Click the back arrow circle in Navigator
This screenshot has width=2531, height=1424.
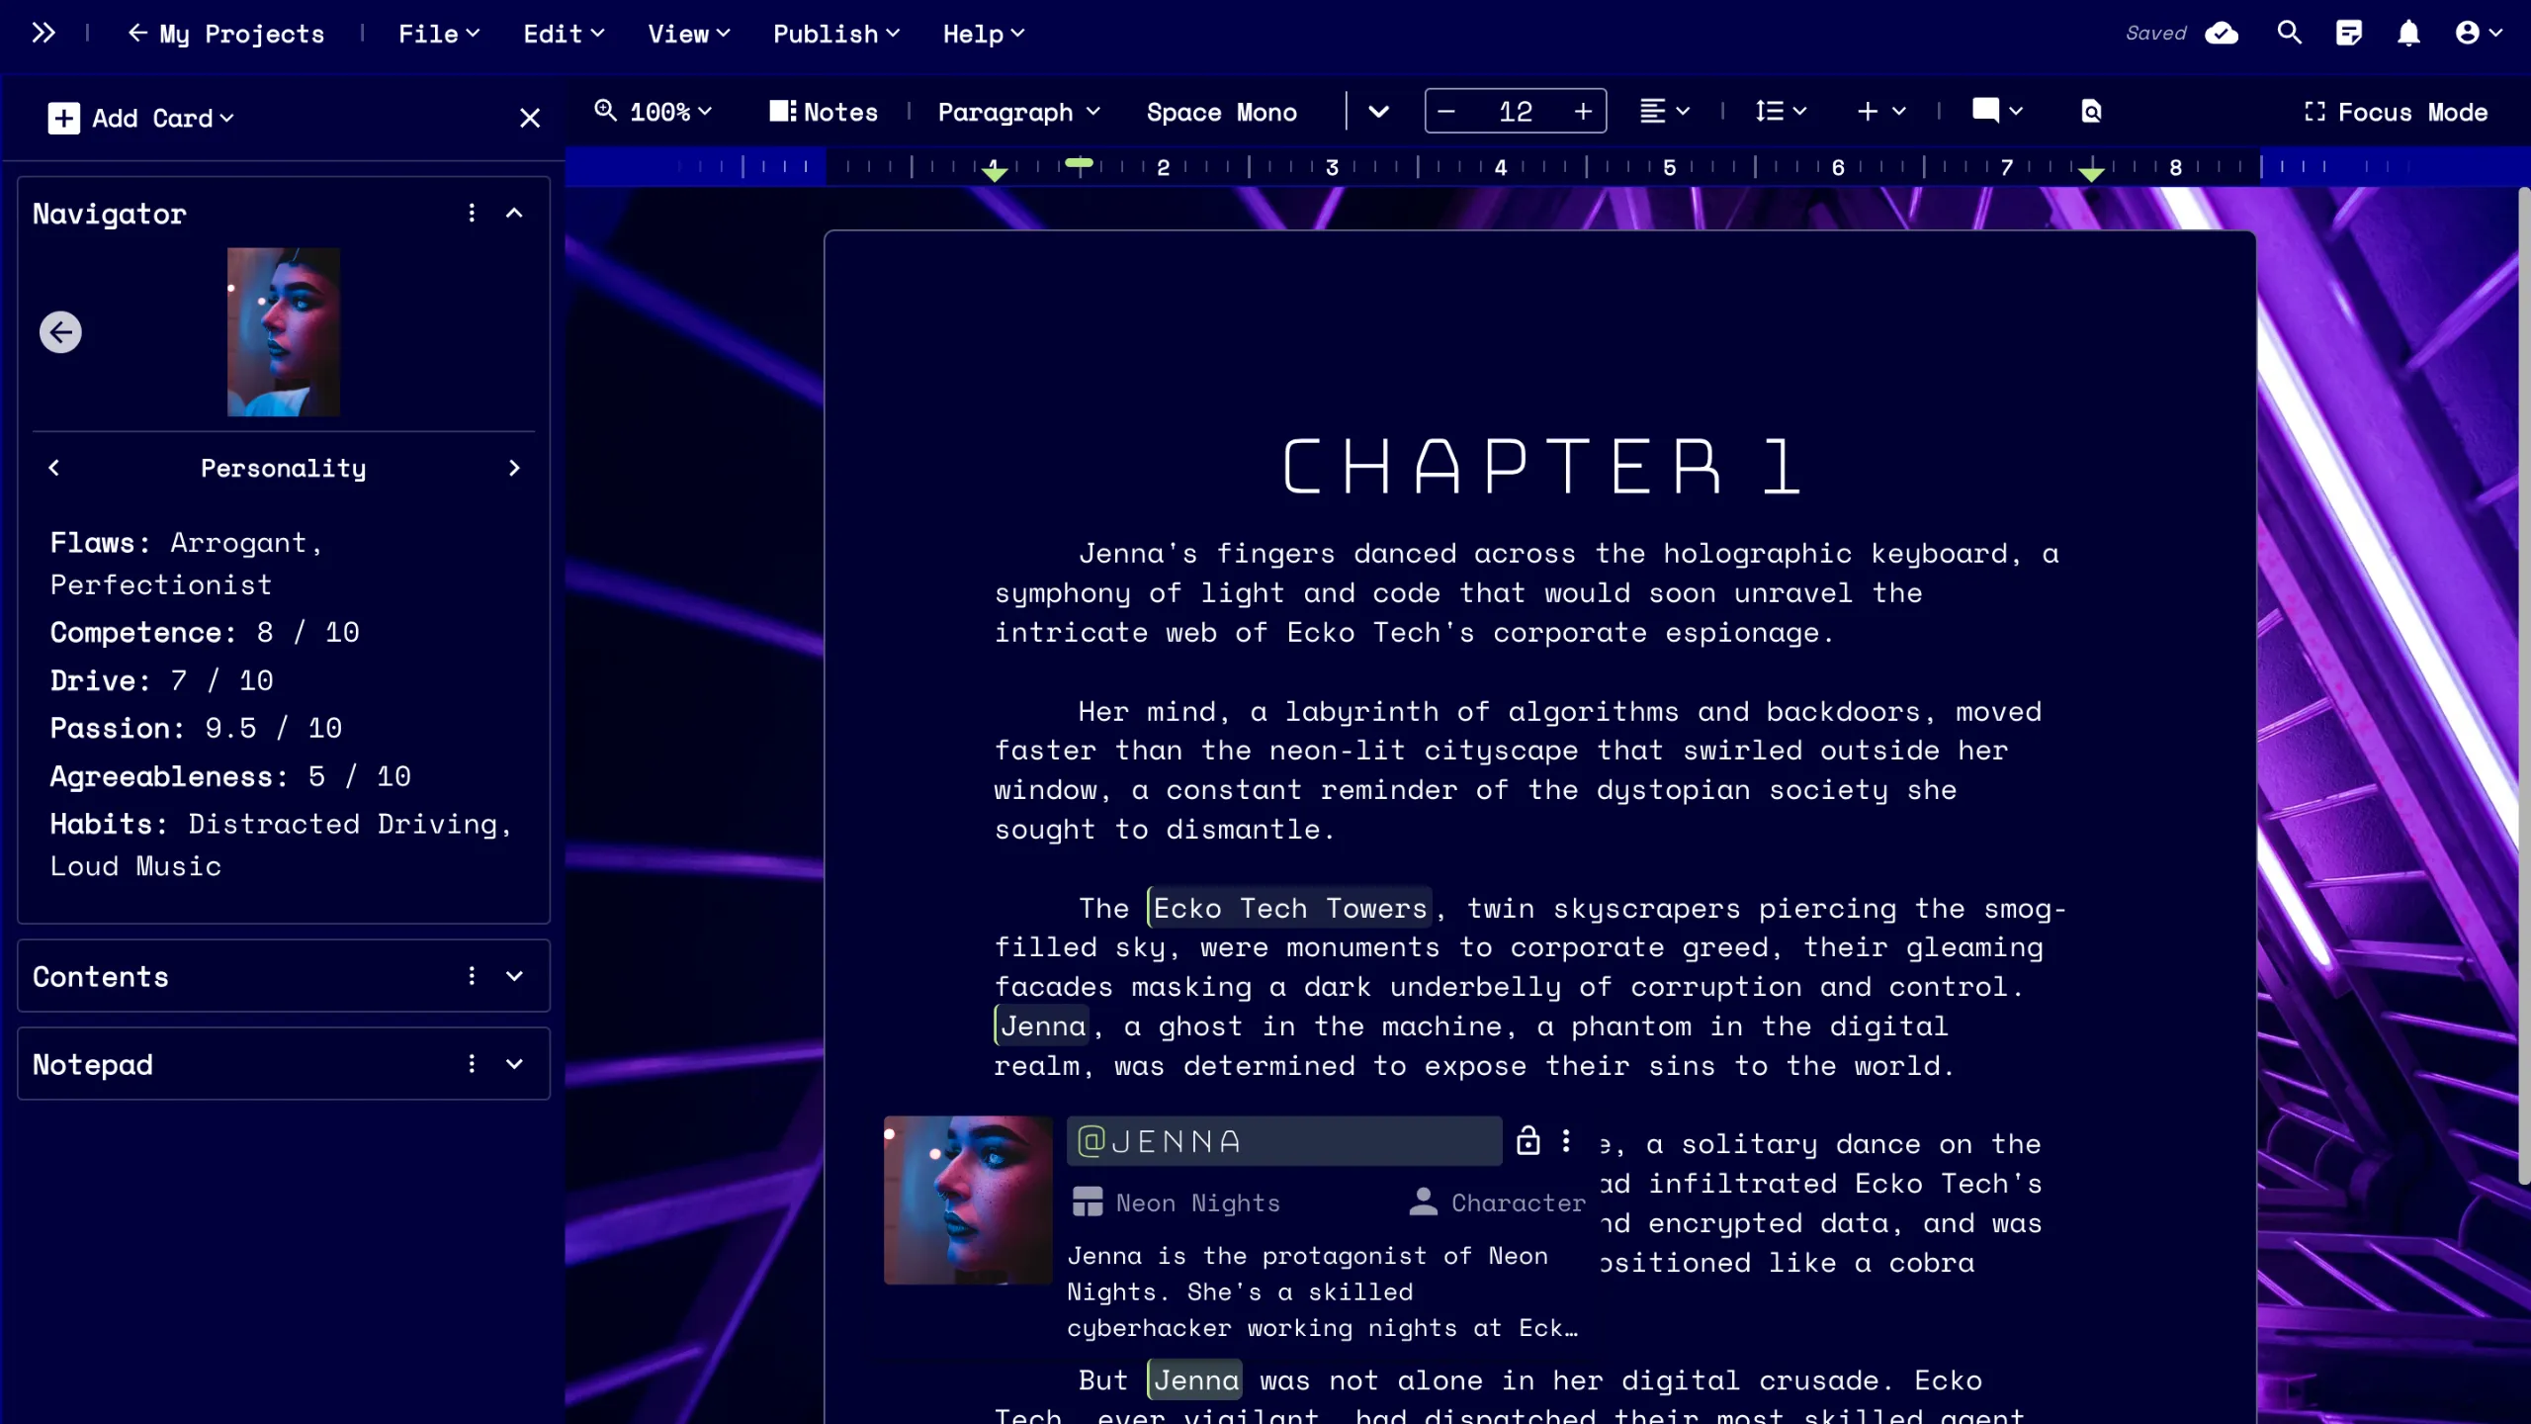tap(60, 332)
